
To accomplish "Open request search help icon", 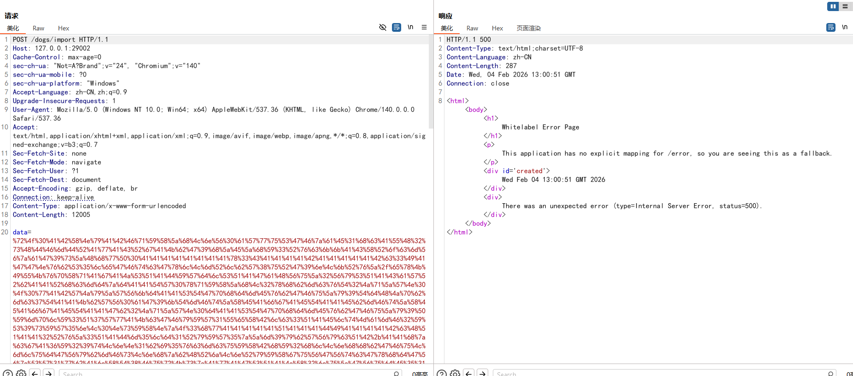I will (x=8, y=373).
